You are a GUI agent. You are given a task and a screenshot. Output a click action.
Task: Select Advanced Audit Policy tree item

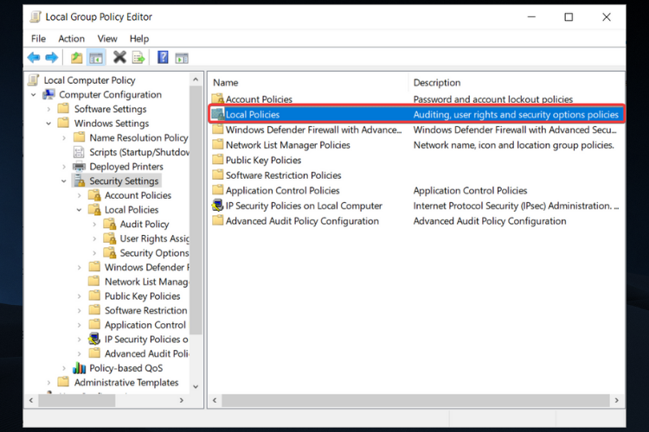click(x=146, y=353)
